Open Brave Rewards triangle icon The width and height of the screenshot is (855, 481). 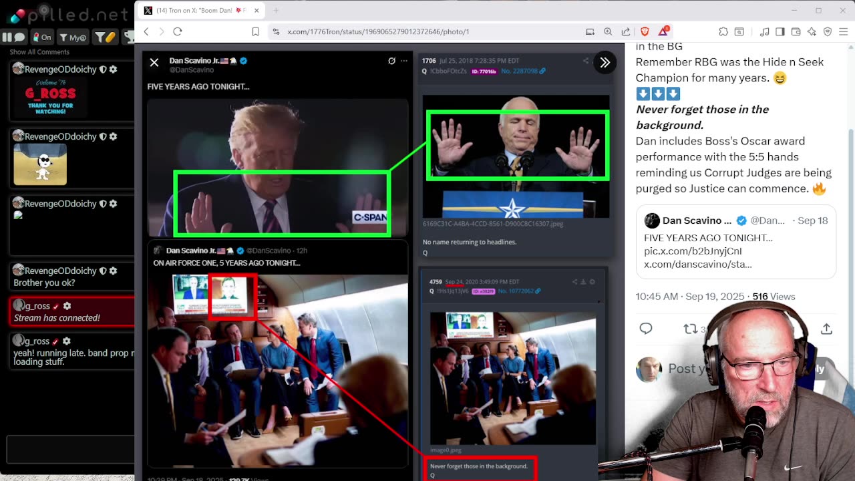point(663,31)
